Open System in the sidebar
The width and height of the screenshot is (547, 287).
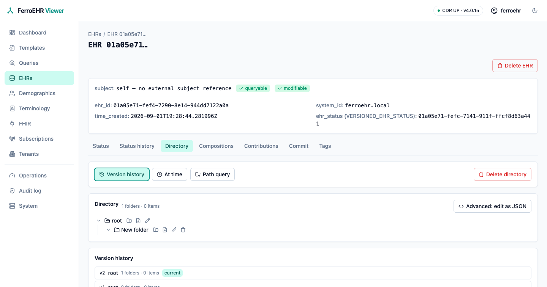tap(39, 206)
